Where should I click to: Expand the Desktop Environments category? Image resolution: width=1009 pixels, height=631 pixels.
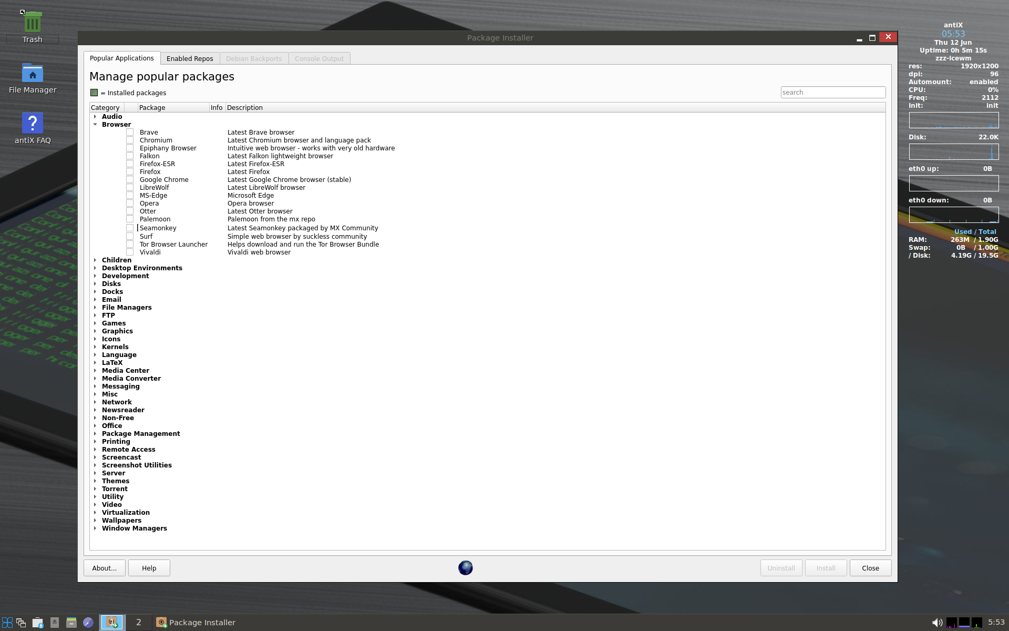[x=95, y=268]
